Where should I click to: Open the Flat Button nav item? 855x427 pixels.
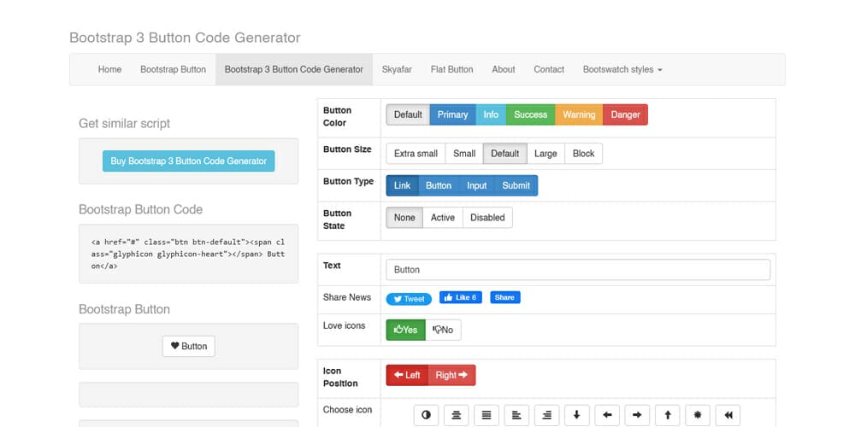coord(451,70)
